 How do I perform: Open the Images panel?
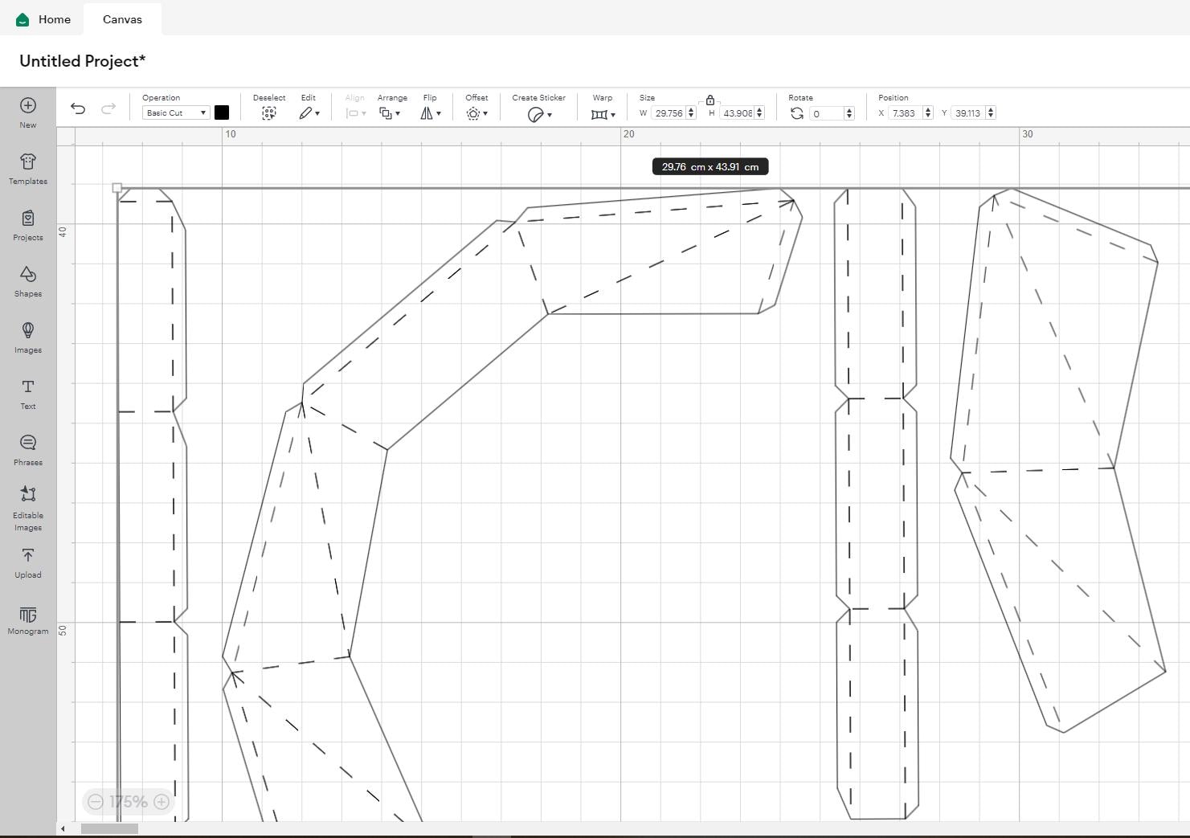coord(28,337)
